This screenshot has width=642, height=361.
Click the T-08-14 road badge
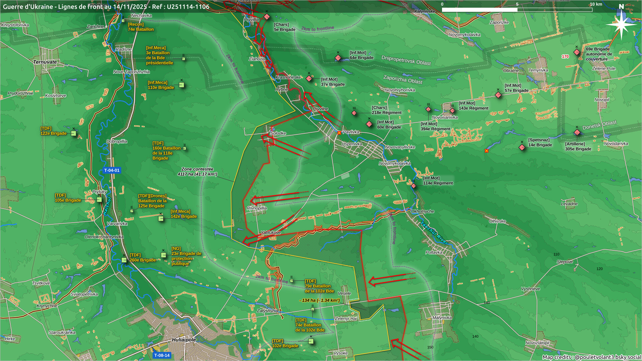tap(162, 355)
